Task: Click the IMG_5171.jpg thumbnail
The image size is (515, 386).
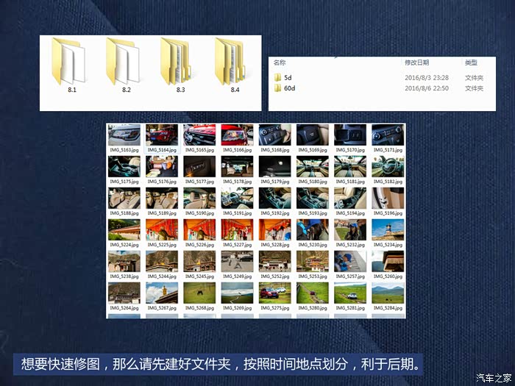Action: pyautogui.click(x=388, y=135)
